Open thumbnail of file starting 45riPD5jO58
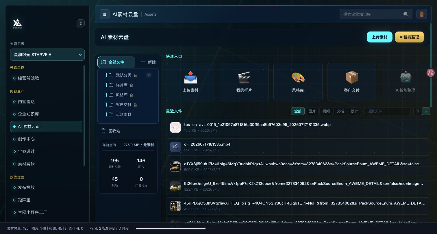 pos(175,206)
